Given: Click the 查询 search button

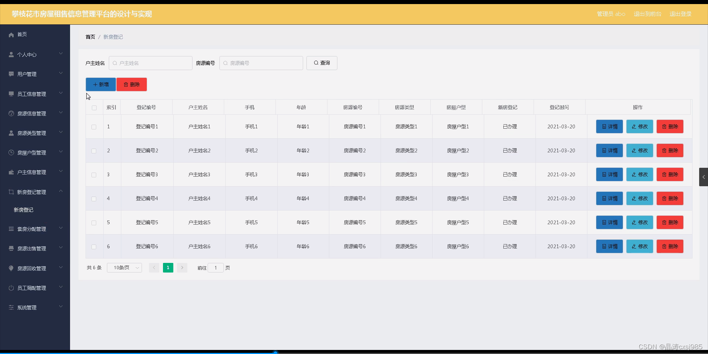Looking at the screenshot, I should click(322, 63).
